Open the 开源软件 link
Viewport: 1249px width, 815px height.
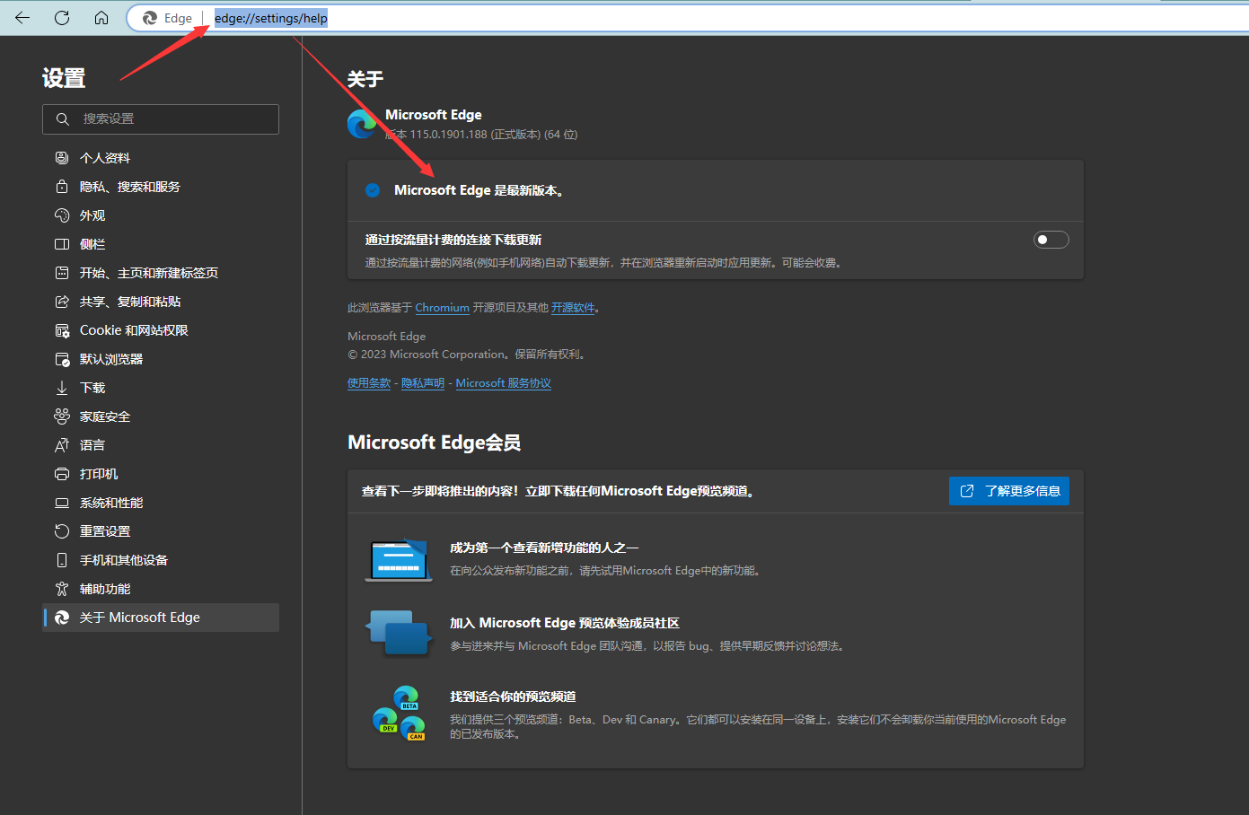[573, 308]
